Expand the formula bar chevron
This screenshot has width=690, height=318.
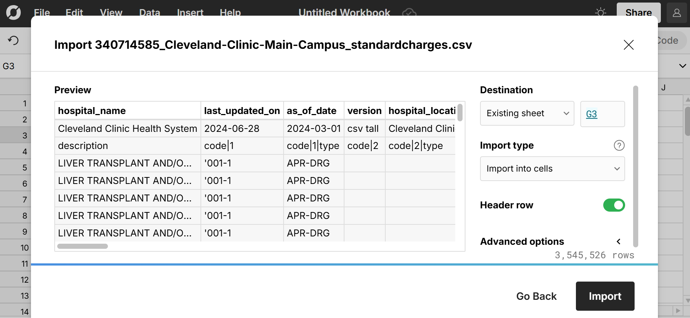point(682,66)
